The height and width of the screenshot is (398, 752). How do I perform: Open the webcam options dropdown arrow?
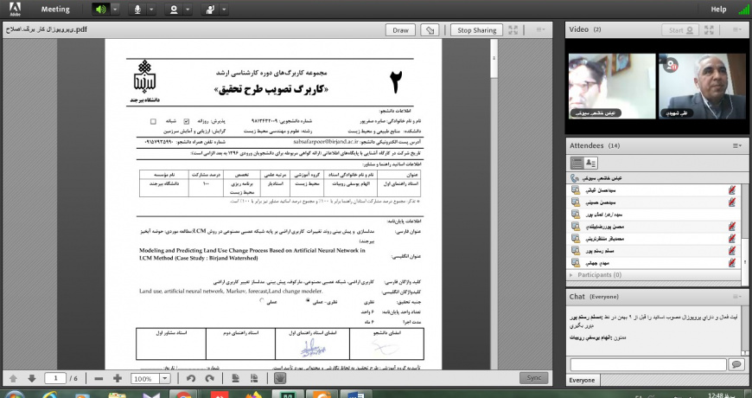tap(187, 10)
